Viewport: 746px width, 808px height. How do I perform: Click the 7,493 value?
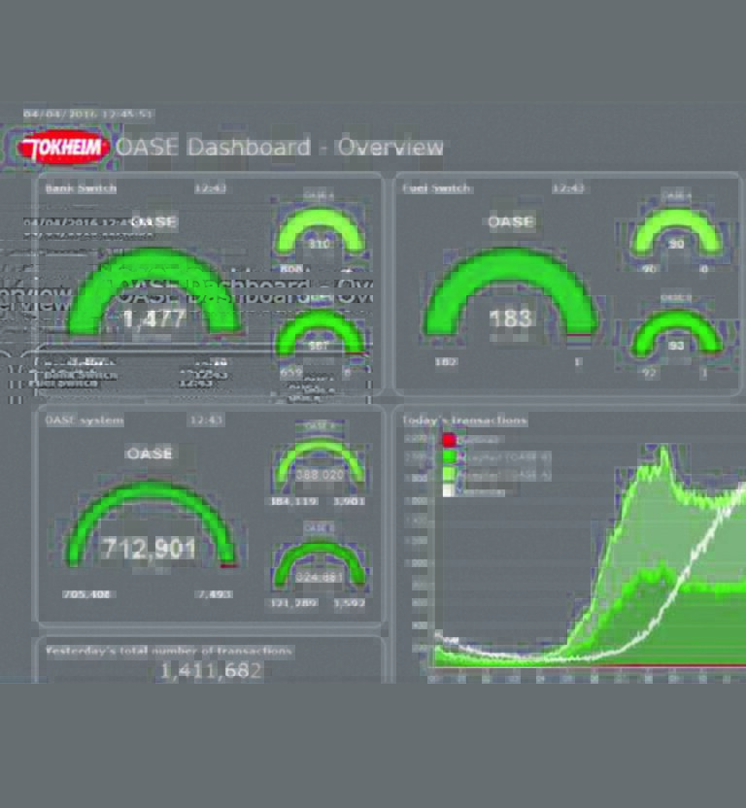[x=216, y=594]
